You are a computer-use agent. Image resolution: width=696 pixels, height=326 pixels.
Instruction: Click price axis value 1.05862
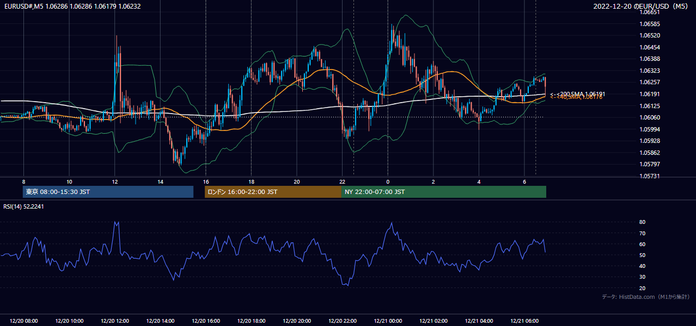click(650, 153)
